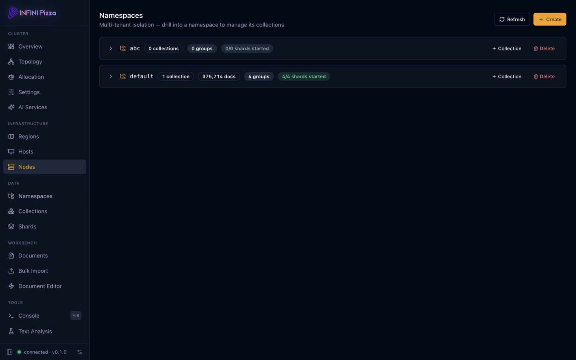
Task: Open the Collections cubes icon
Action: 11,211
